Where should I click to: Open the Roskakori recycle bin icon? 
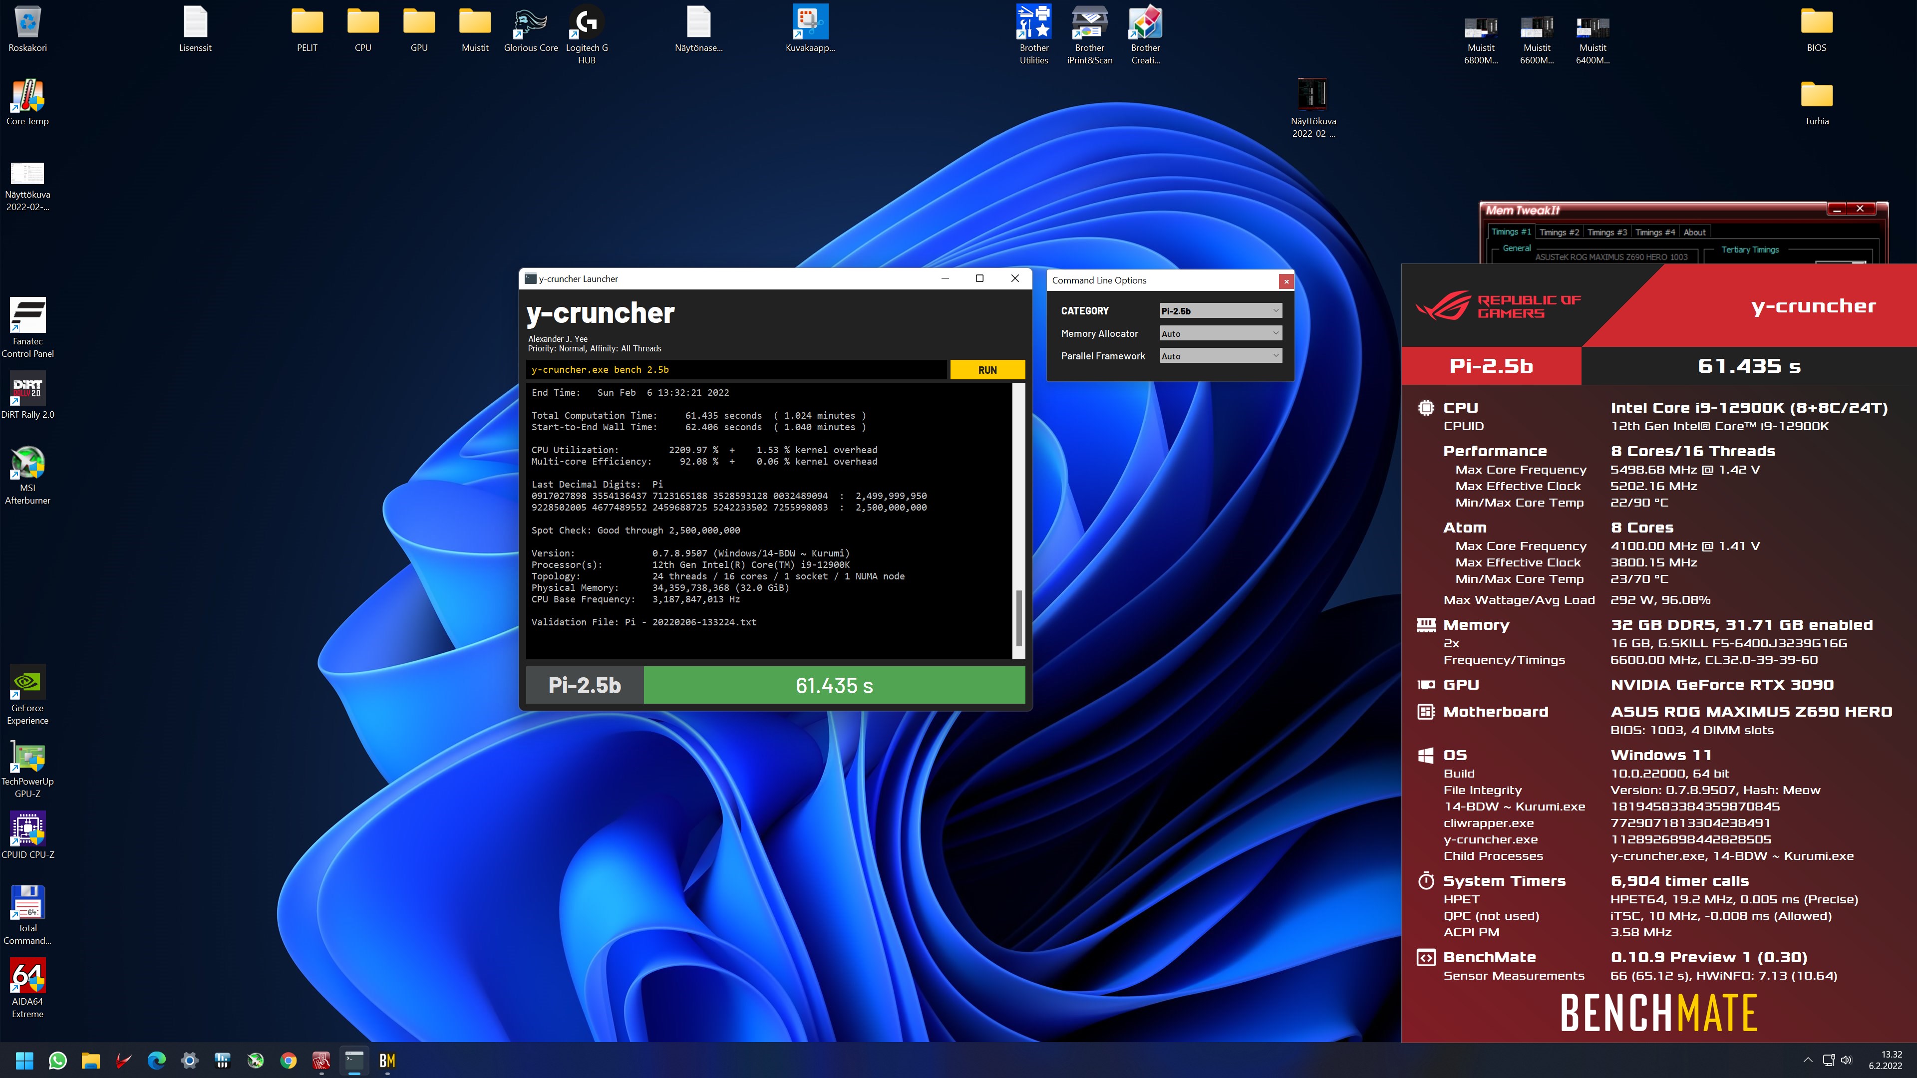tap(27, 28)
